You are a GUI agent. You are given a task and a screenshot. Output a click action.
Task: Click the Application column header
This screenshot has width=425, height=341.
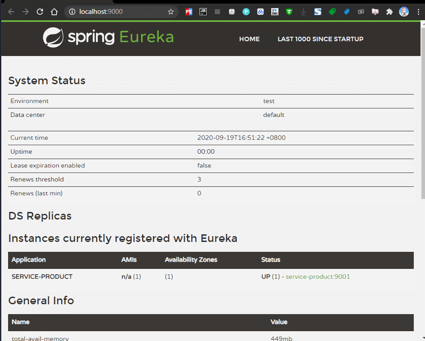[x=28, y=260]
